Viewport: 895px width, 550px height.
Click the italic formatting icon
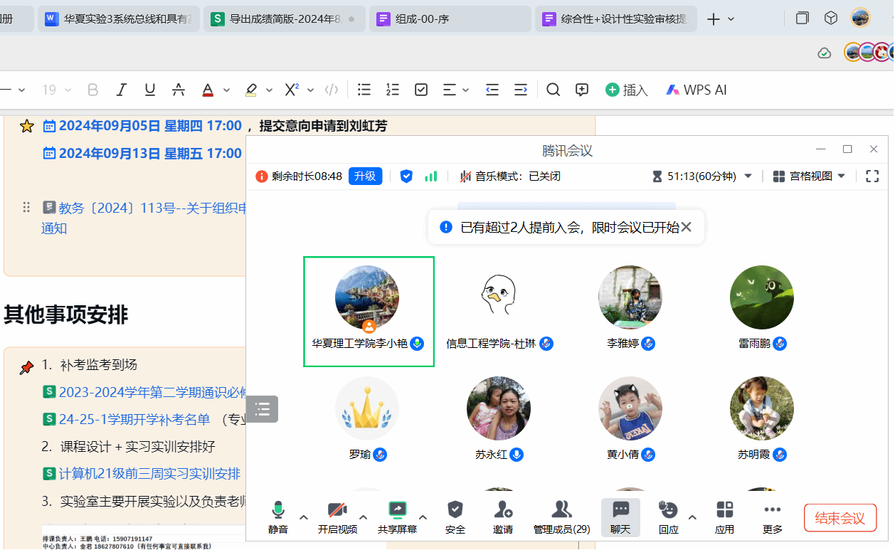121,90
